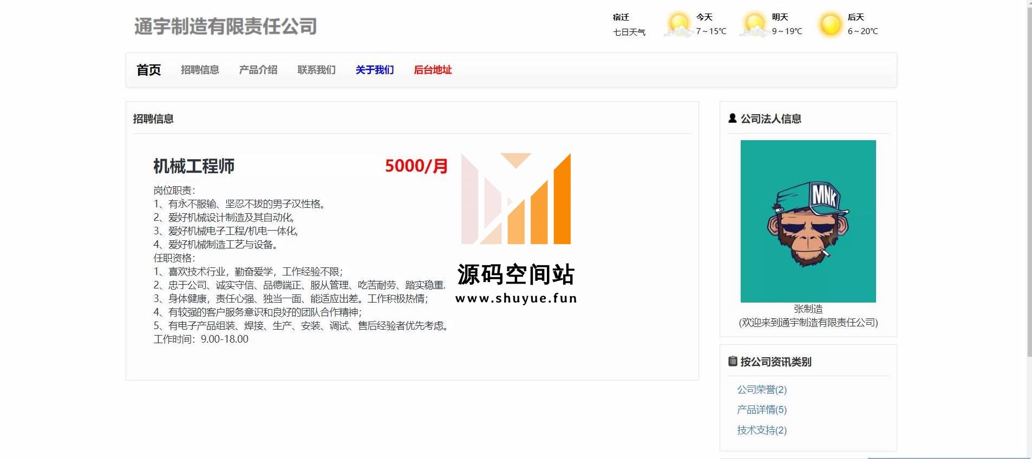This screenshot has width=1032, height=459.
Task: Click the 5000/月 salary text
Action: (x=416, y=166)
